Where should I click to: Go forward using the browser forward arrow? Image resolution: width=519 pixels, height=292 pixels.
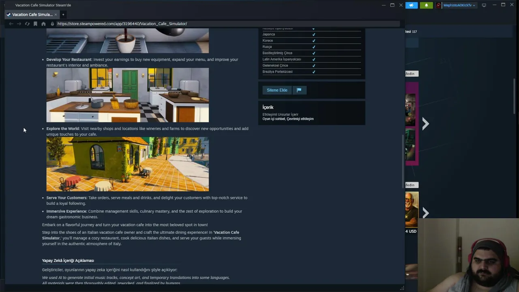pyautogui.click(x=19, y=24)
